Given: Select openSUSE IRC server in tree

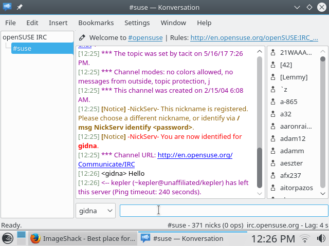Looking at the screenshot, I should tap(25, 37).
